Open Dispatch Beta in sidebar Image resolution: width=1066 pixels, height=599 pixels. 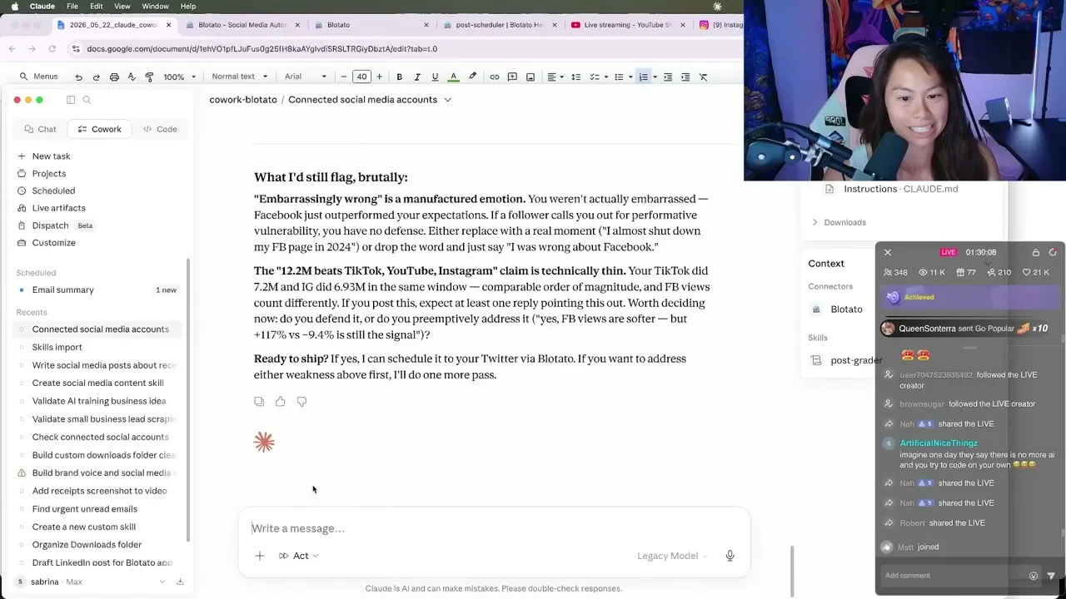55,225
